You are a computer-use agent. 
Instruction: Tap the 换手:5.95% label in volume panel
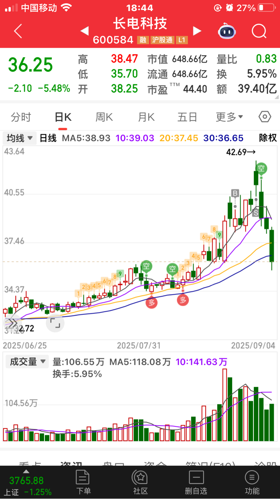(x=77, y=374)
